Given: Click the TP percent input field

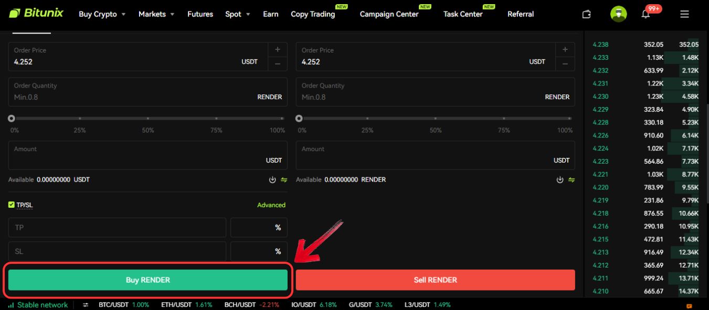Looking at the screenshot, I should 259,228.
